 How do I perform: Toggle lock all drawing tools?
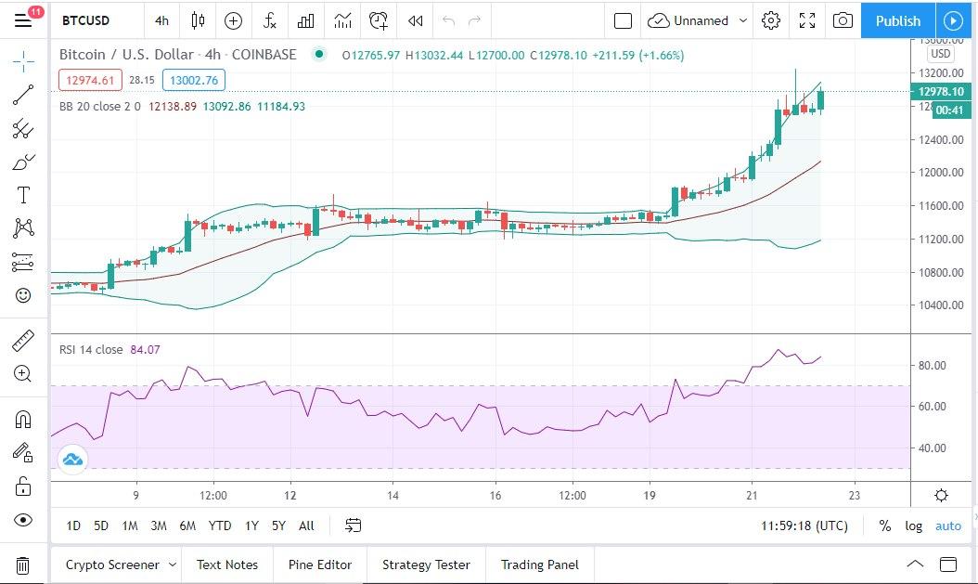pyautogui.click(x=23, y=486)
